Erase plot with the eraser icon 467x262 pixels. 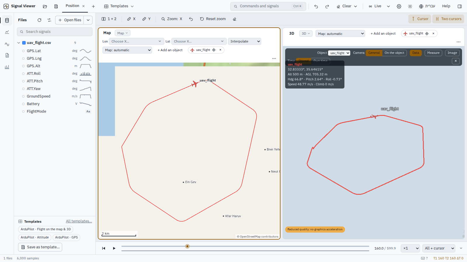click(x=234, y=19)
